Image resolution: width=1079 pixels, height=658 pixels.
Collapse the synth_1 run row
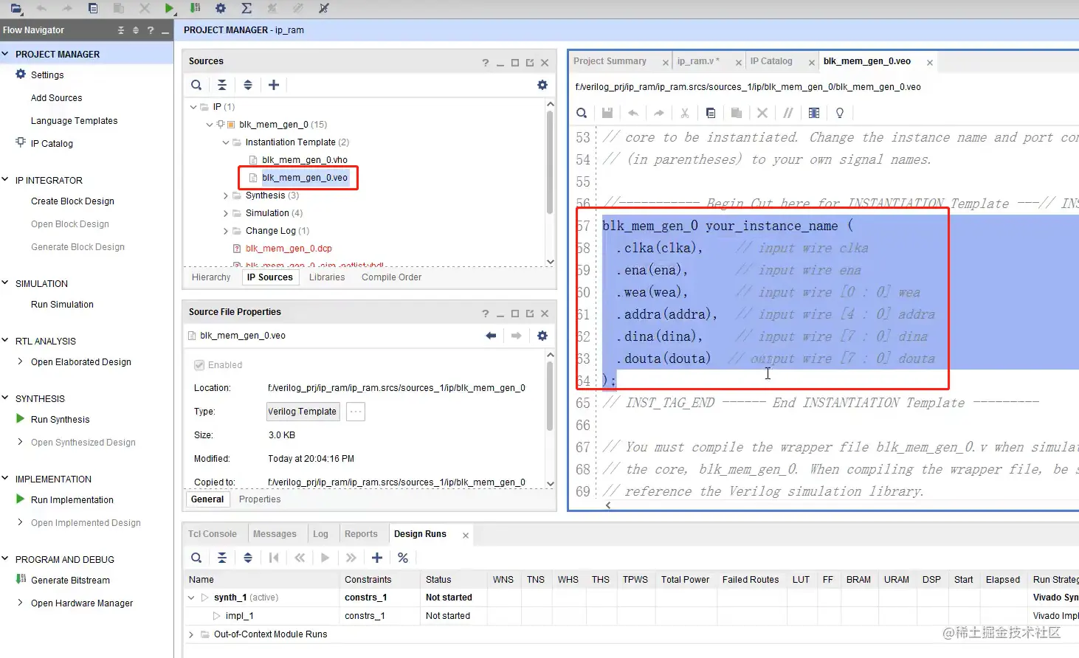191,598
